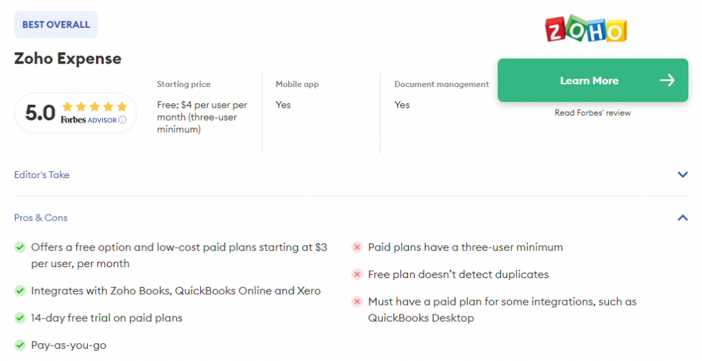Screen dimensions: 702x361
Task: Click the red X beside three-user minimum
Action: point(357,247)
